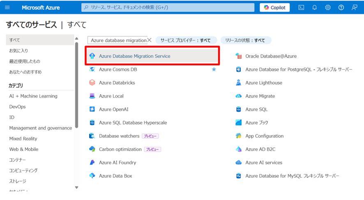Screen dimensions: 364x200
Task: Select コンテナー category in sidebar
Action: click(x=18, y=160)
